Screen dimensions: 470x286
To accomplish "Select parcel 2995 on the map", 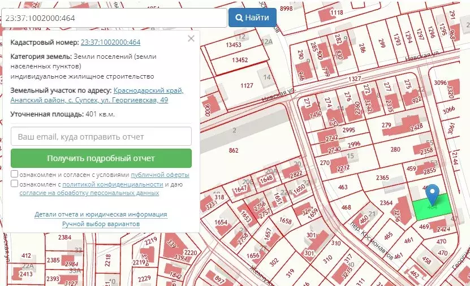I will click(x=348, y=130).
